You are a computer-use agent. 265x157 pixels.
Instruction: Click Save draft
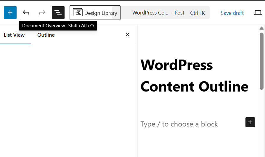click(x=232, y=13)
